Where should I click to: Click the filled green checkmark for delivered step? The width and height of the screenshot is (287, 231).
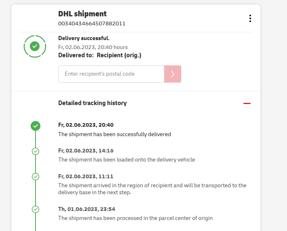[36, 126]
